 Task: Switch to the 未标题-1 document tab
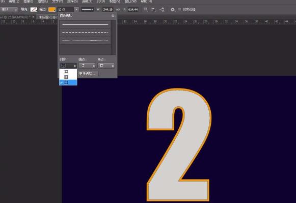point(47,17)
